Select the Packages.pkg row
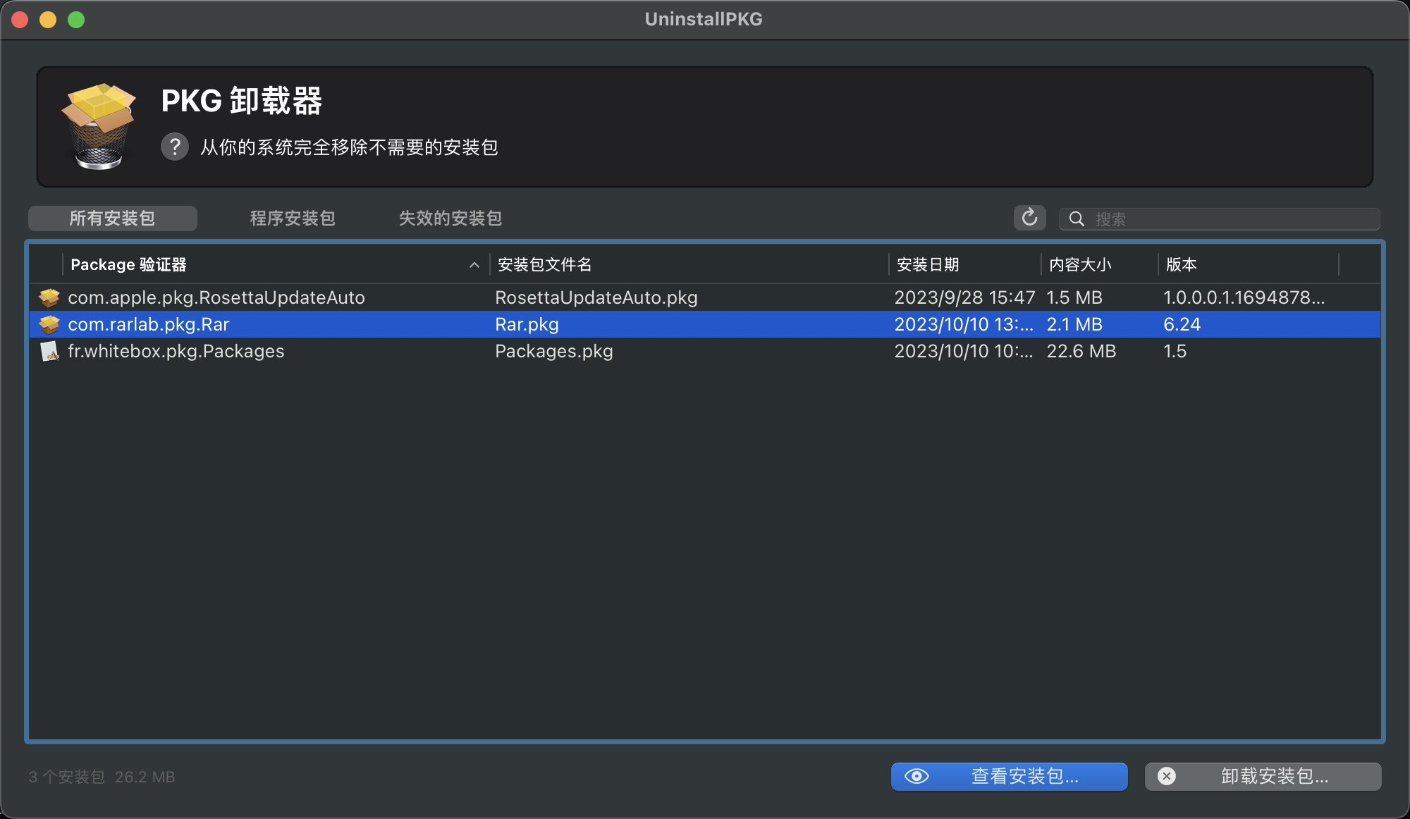The height and width of the screenshot is (819, 1410). coord(554,351)
